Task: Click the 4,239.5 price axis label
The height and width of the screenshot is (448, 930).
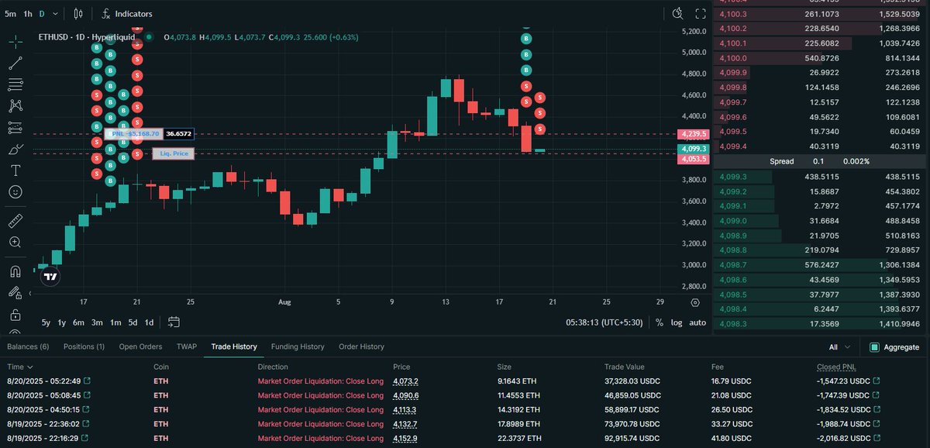Action: pyautogui.click(x=693, y=133)
